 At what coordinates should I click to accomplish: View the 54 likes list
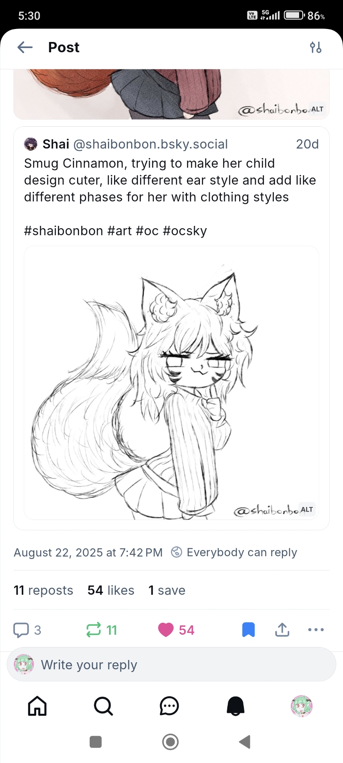[111, 590]
